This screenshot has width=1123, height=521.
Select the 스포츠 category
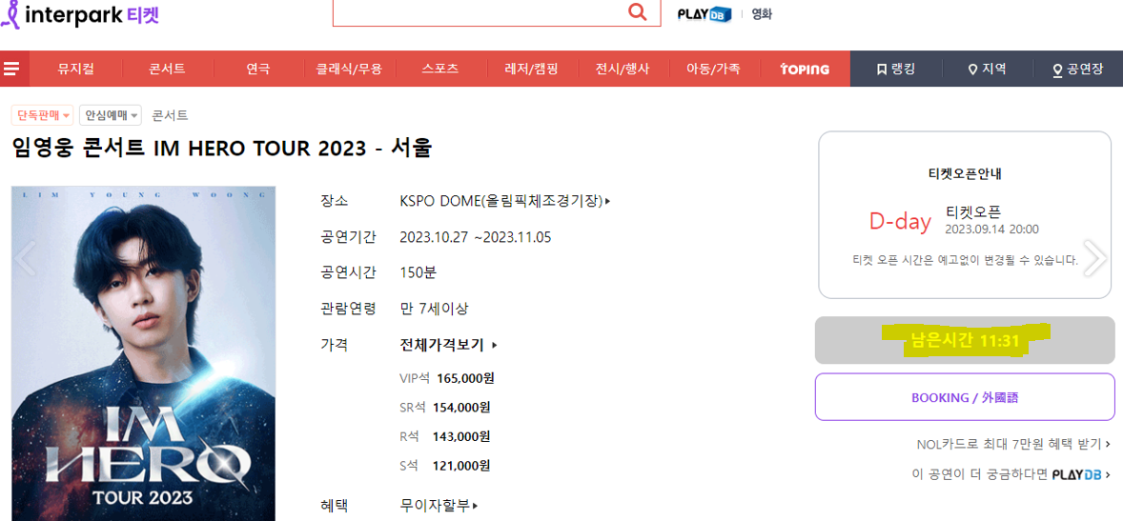pos(439,70)
